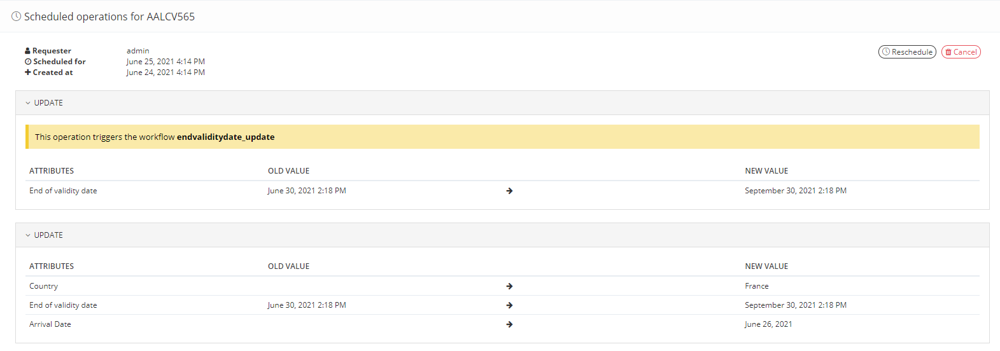This screenshot has width=1000, height=351.
Task: Collapse the first UPDATE section
Action: coord(28,103)
